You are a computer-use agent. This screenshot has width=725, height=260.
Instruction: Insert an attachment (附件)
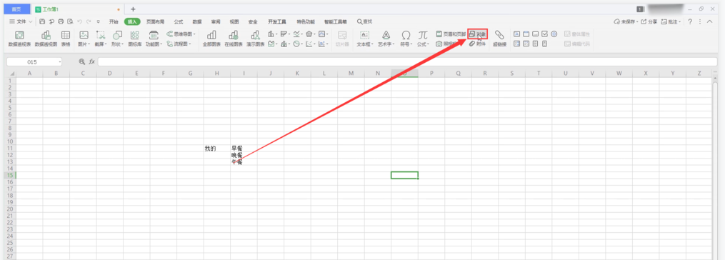(478, 44)
